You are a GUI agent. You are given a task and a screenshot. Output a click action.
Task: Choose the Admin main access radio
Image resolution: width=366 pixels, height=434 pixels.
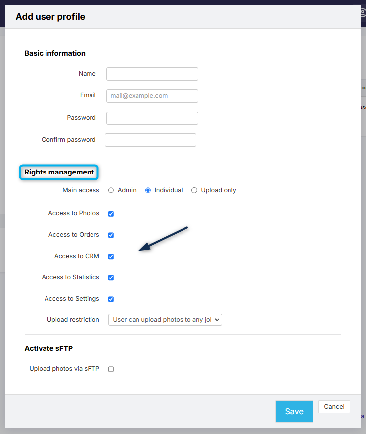coord(111,190)
